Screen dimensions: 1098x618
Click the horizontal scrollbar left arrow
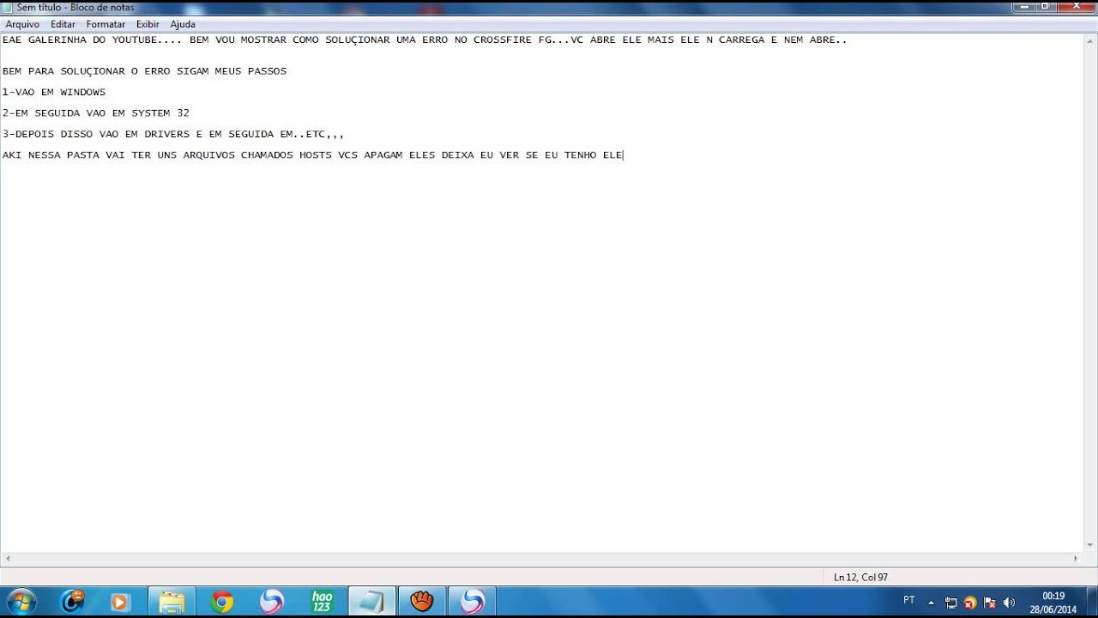(x=8, y=559)
